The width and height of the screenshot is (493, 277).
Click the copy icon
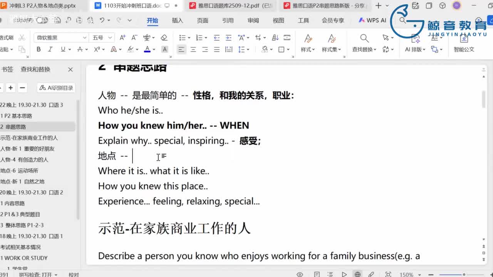click(22, 49)
